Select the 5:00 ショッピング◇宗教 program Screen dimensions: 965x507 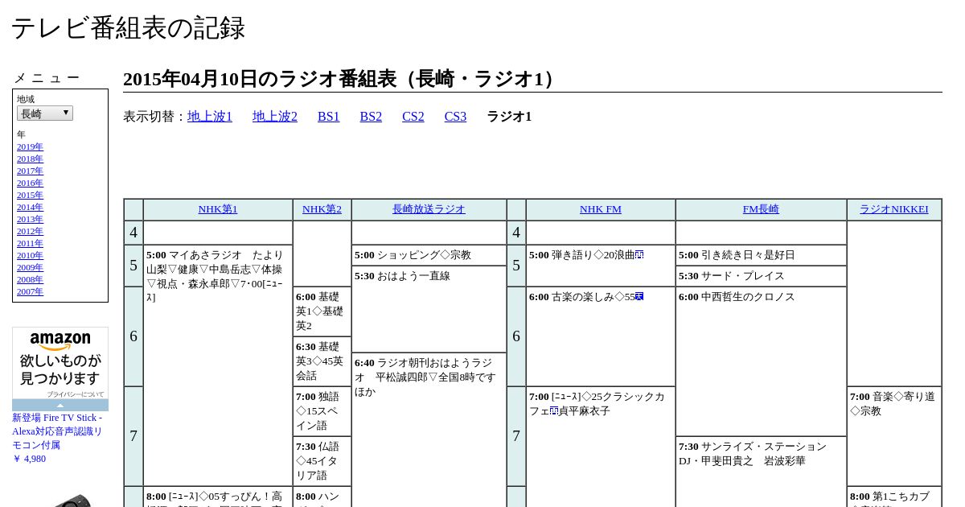pyautogui.click(x=429, y=255)
